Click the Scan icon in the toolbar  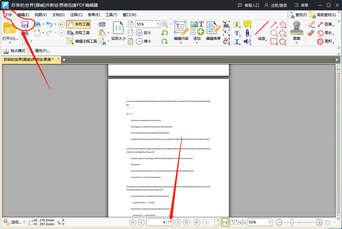coord(37,24)
